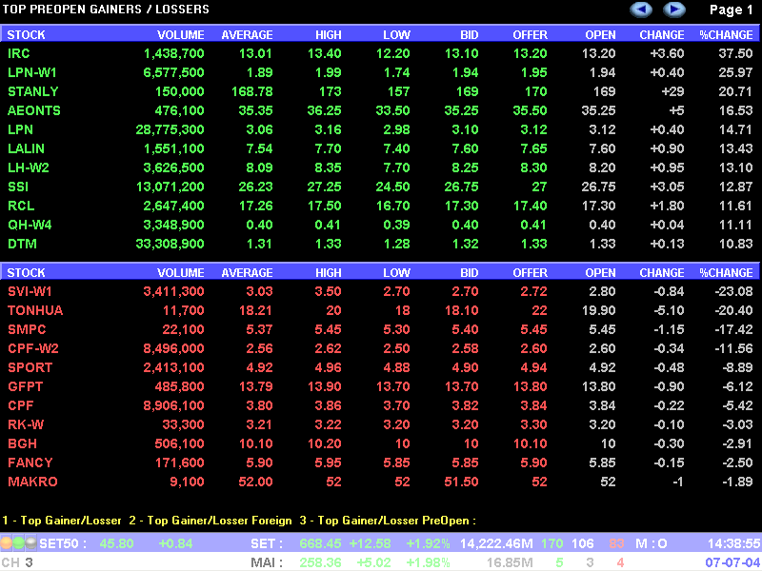Click AVERAGE header in losers table
762x571 pixels.
[247, 273]
